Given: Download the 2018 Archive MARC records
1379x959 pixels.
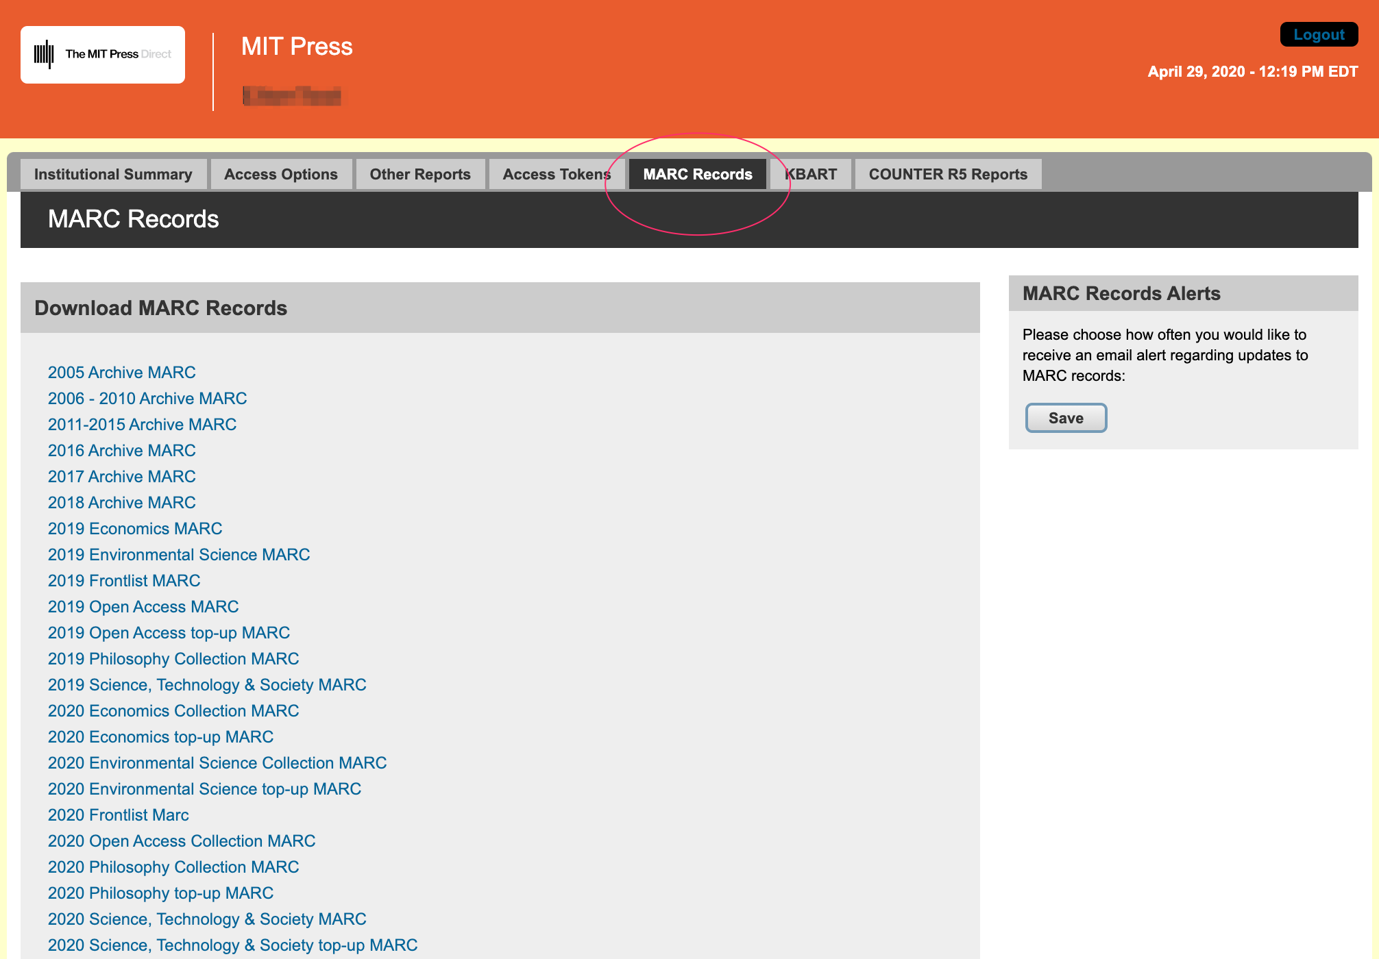Looking at the screenshot, I should (121, 502).
